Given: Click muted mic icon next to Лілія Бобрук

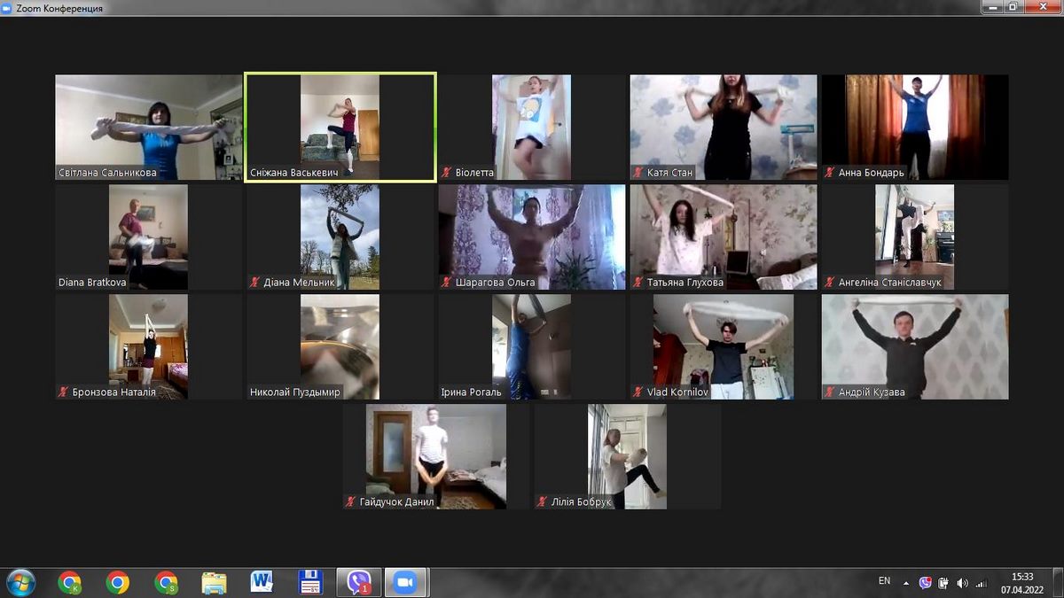Looking at the screenshot, I should [542, 502].
